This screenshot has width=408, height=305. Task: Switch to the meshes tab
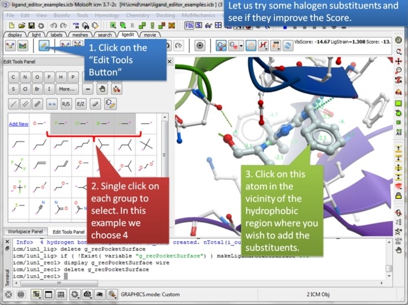(x=80, y=35)
